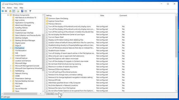Open the File menu
179x100 pixels.
click(x=3, y=8)
